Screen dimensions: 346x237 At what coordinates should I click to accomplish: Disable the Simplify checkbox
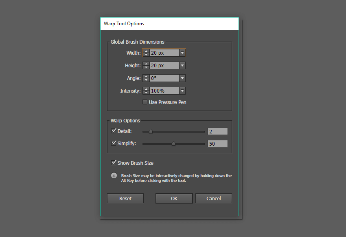114,143
